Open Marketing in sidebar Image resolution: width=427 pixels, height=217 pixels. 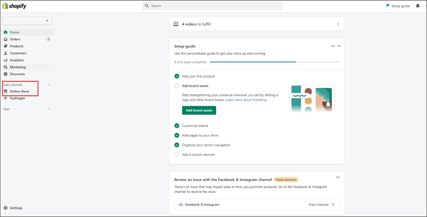(18, 67)
